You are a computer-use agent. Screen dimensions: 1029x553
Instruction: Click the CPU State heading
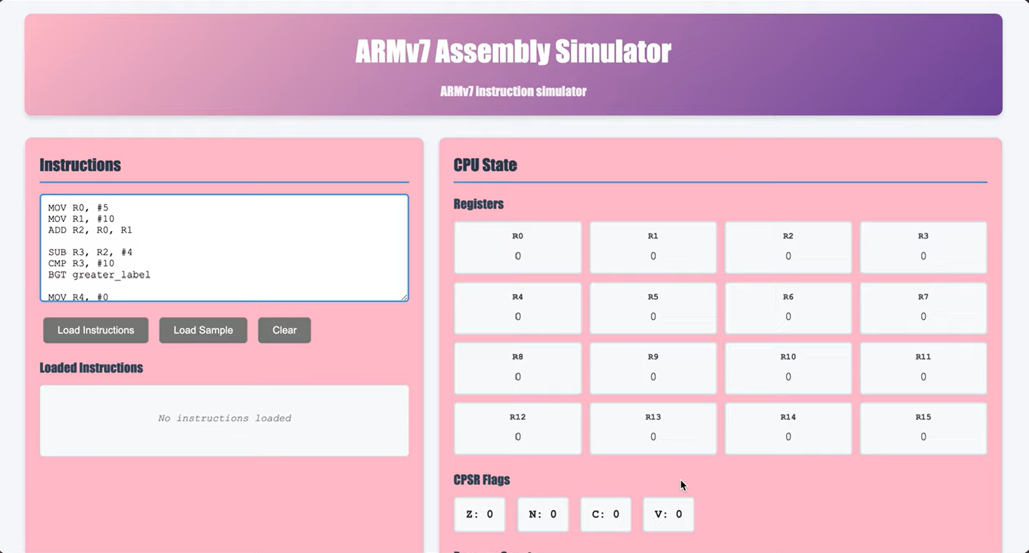[485, 165]
